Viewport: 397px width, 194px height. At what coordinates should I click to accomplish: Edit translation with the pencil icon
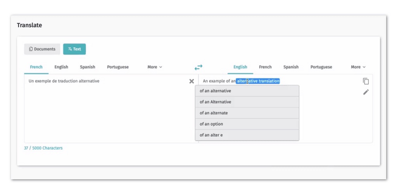click(x=366, y=92)
